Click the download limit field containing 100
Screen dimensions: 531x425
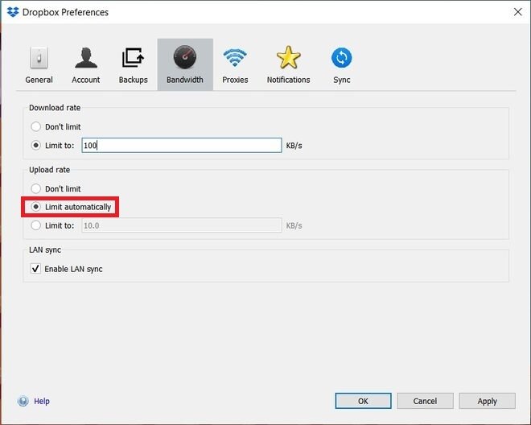(182, 146)
